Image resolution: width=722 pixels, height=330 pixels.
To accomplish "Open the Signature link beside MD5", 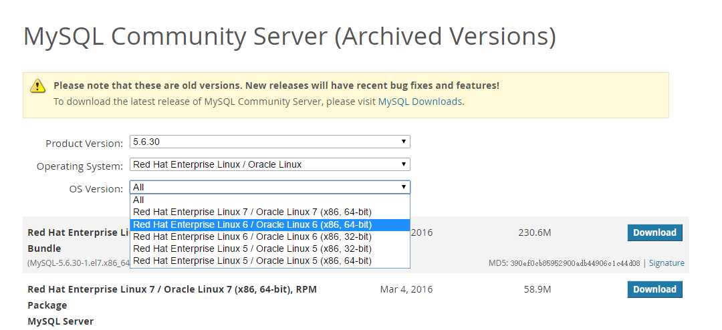I will pyautogui.click(x=667, y=263).
